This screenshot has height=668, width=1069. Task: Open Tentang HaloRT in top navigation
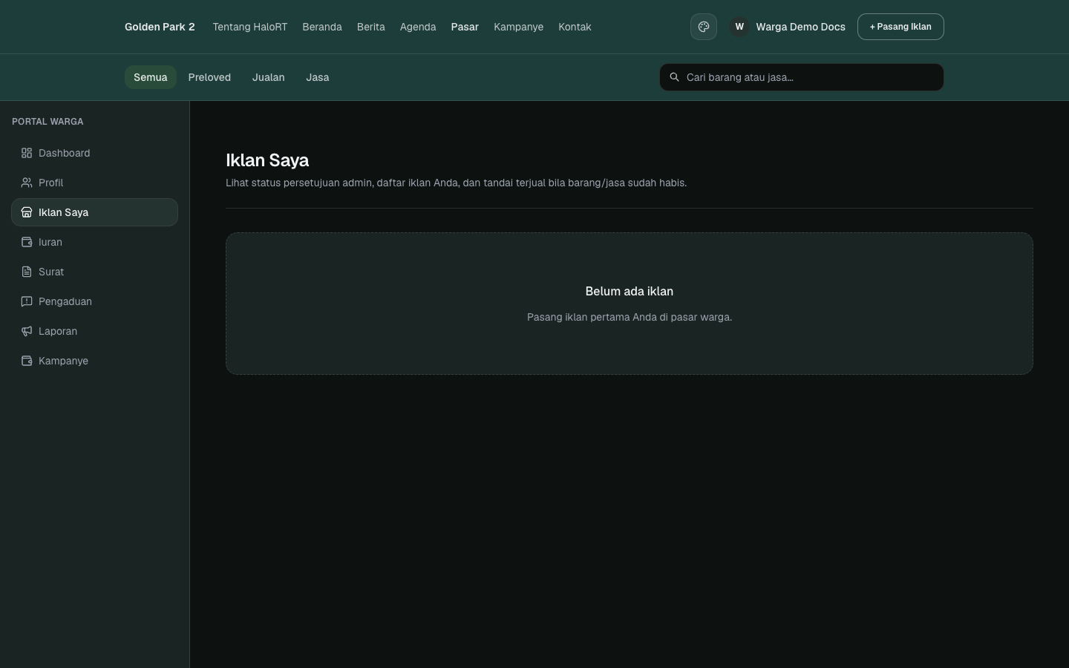(x=250, y=27)
